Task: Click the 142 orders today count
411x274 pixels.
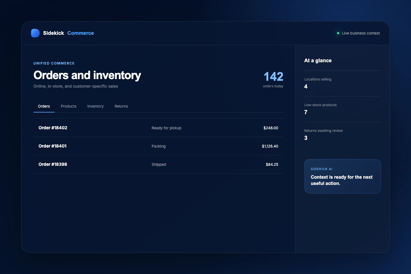Action: tap(273, 80)
